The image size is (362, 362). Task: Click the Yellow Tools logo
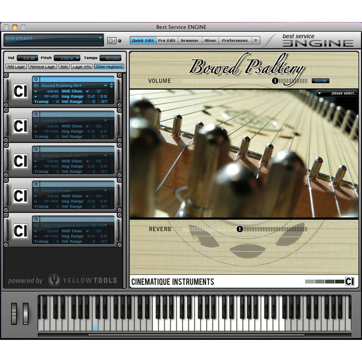(x=82, y=280)
